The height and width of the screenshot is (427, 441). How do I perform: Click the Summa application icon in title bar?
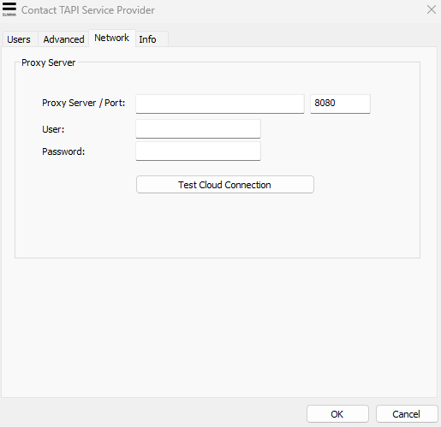pos(9,9)
